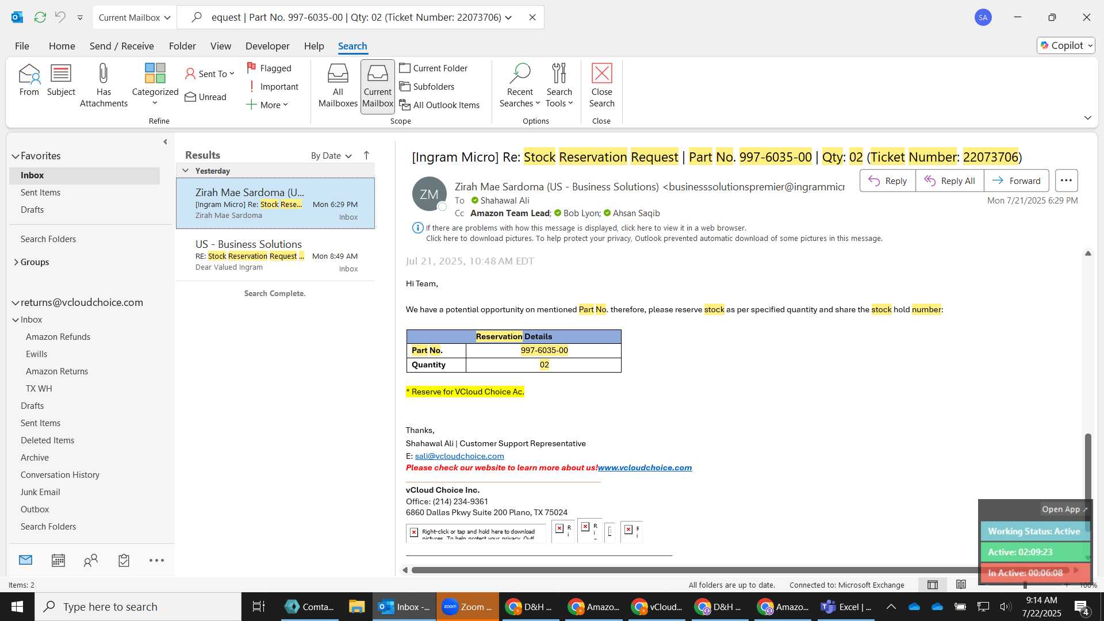Screen dimensions: 1104x621
Task: Show more navigation options ellipsis
Action: tap(156, 560)
